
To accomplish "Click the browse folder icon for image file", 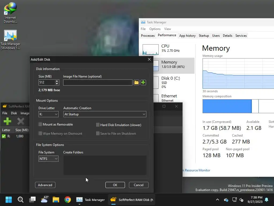I will 136,83.
